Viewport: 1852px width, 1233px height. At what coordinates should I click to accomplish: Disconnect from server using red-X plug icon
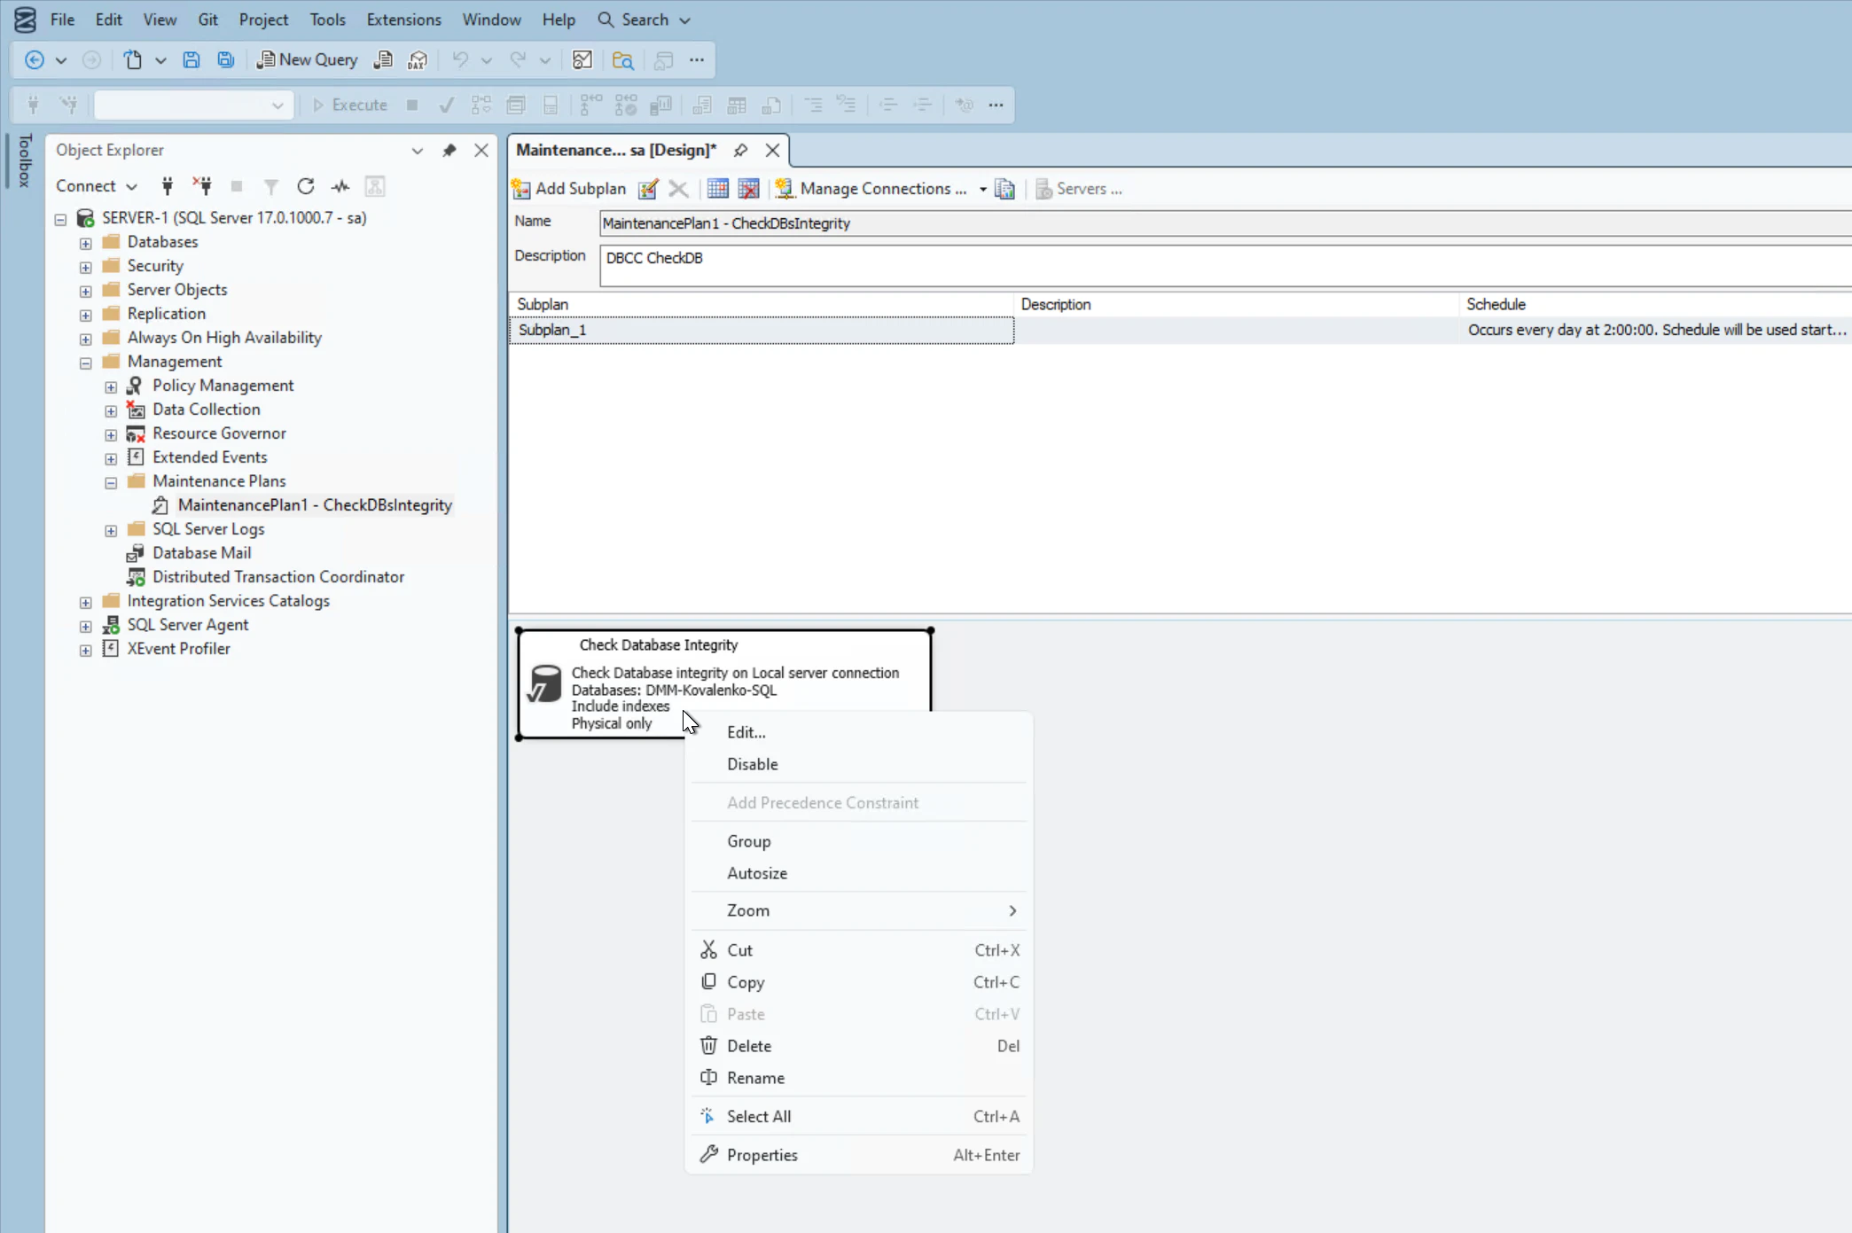click(202, 186)
